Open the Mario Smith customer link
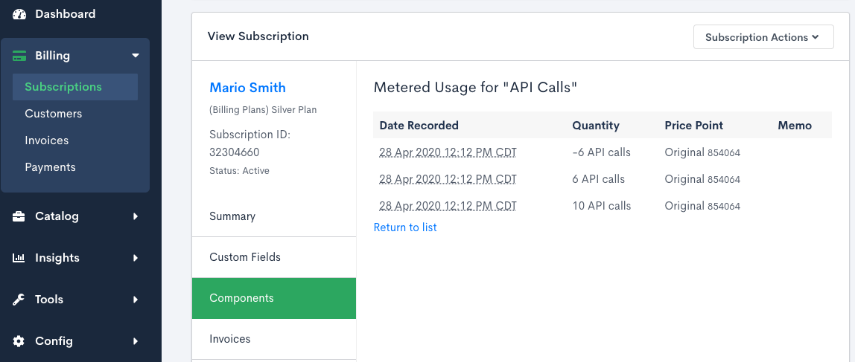Screen dimensions: 855x362 [x=247, y=88]
